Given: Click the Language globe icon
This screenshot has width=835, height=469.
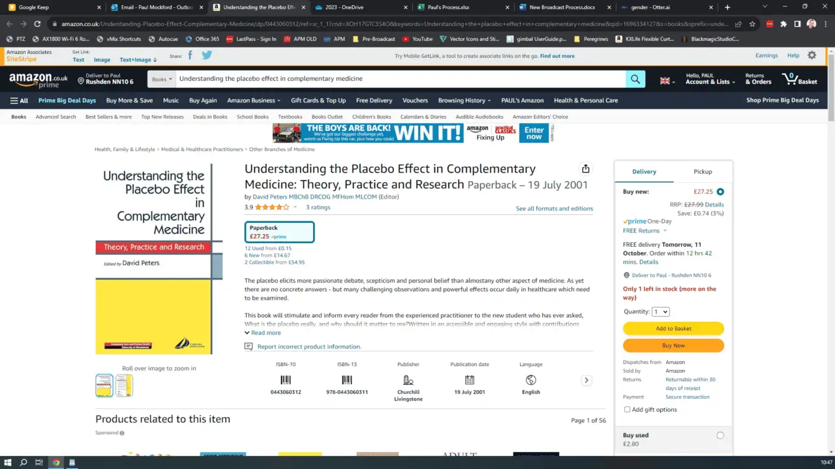Looking at the screenshot, I should click(x=531, y=380).
